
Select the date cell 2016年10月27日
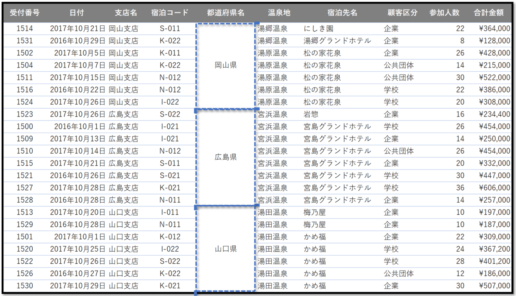(x=78, y=274)
